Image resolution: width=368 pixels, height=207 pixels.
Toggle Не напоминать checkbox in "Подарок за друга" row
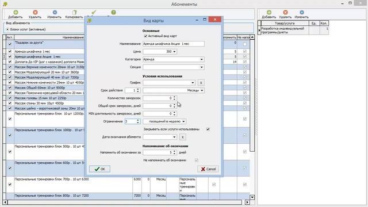245,44
